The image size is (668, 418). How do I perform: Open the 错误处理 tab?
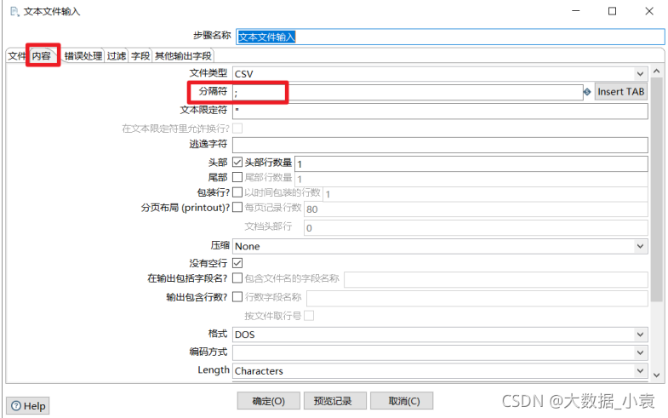click(x=83, y=56)
